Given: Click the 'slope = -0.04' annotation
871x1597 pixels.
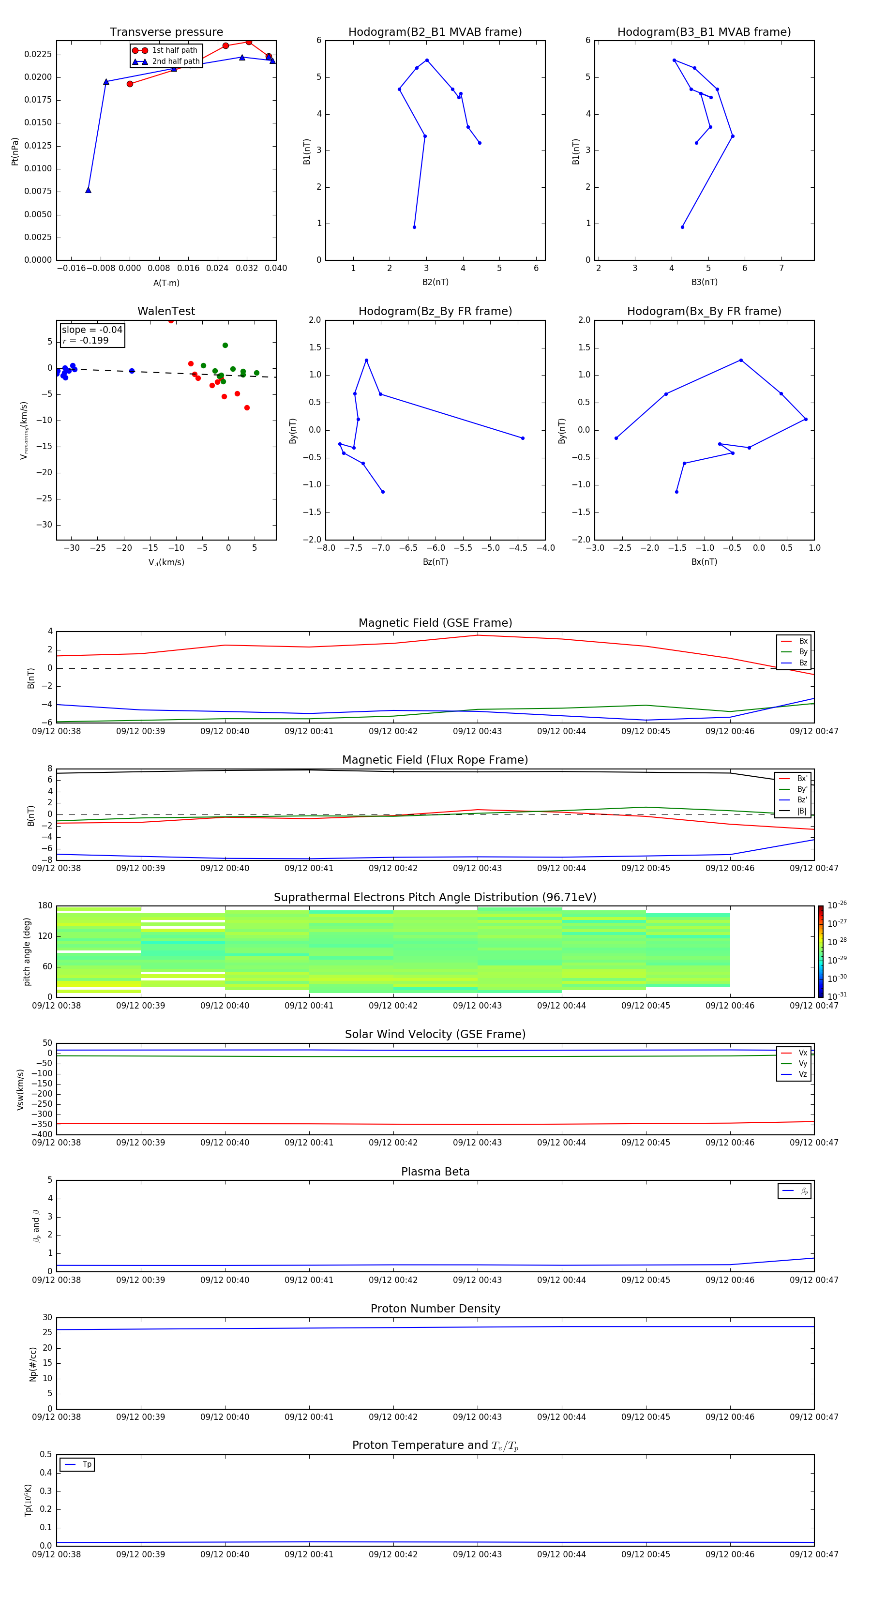Looking at the screenshot, I should (92, 330).
